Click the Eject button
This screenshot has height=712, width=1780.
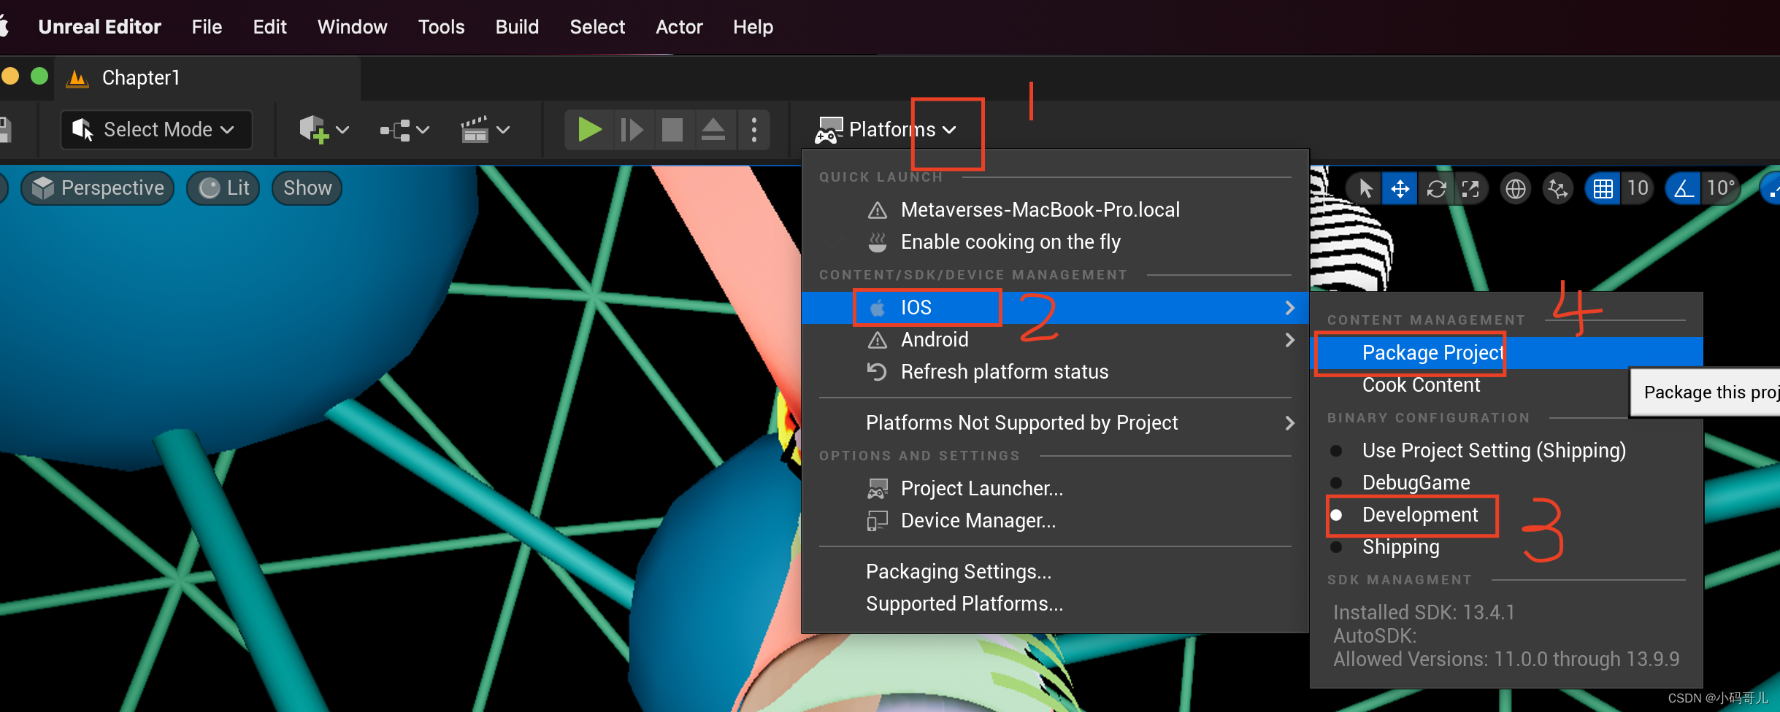(x=713, y=130)
